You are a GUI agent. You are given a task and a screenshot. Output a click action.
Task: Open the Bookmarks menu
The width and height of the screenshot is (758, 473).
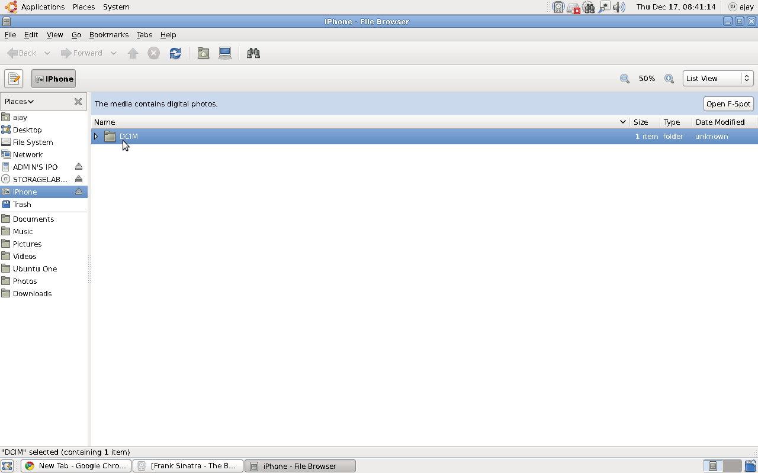click(108, 35)
